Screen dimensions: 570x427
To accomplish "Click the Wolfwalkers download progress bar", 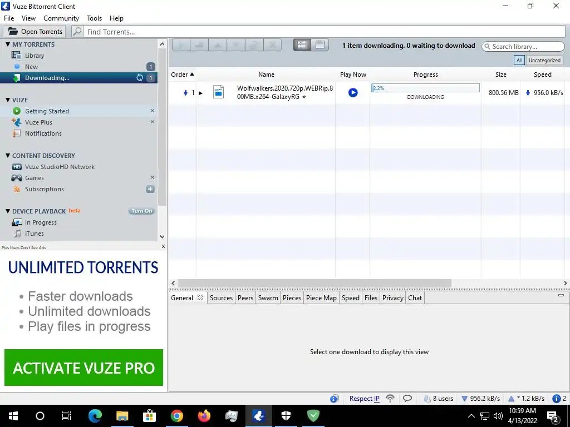I will pos(425,88).
